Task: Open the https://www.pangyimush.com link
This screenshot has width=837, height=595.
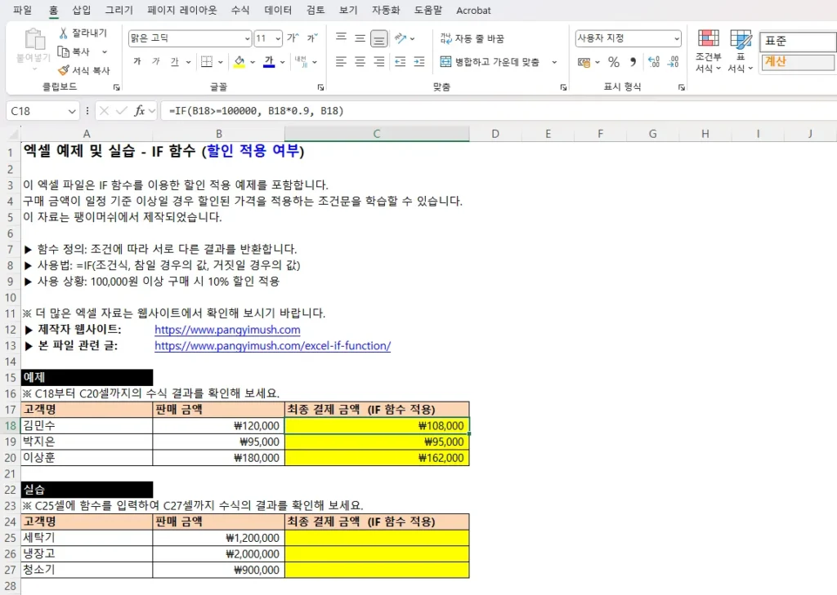Action: (227, 330)
